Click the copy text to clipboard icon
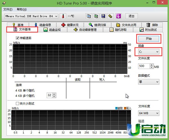Screen dimensions: 169x140 [x=89, y=16]
